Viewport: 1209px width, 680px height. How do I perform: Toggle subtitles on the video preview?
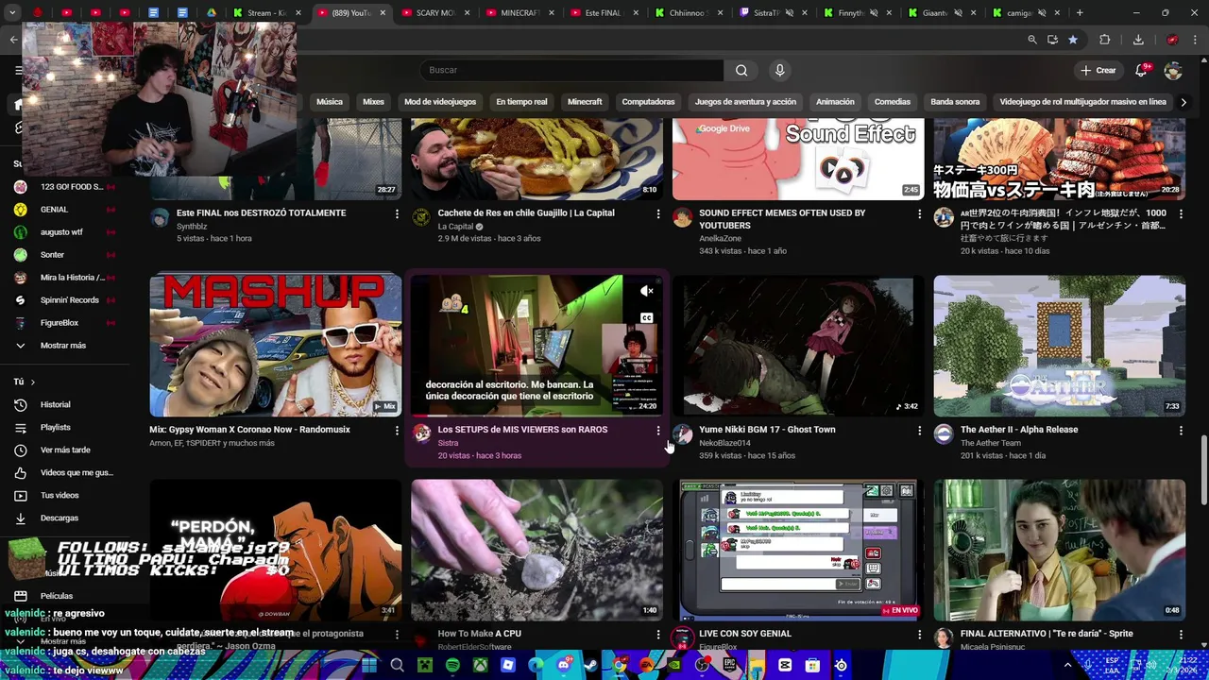pos(646,318)
